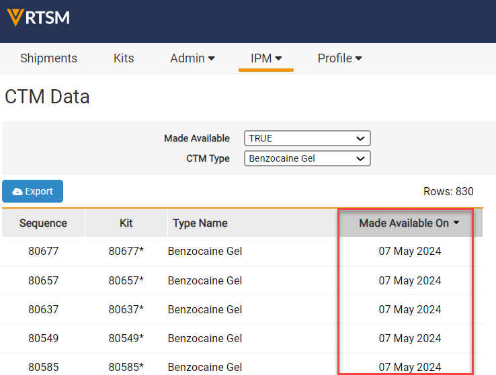This screenshot has width=496, height=375.
Task: Select kit 80677* in first row
Action: (x=126, y=252)
